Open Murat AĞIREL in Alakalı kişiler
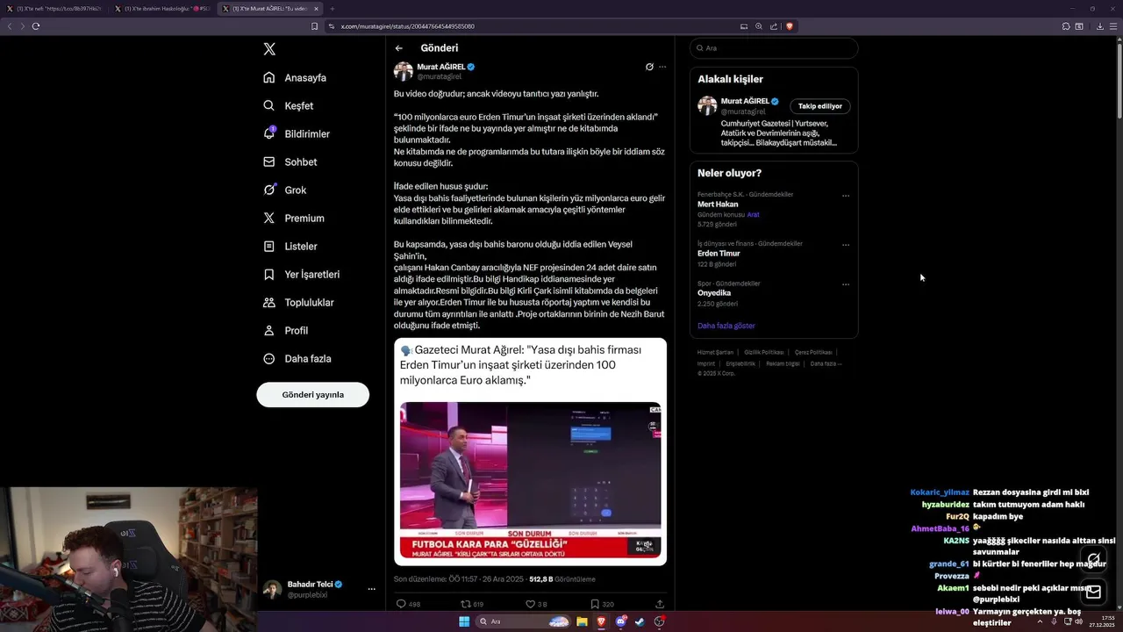The width and height of the screenshot is (1123, 632). tap(744, 101)
